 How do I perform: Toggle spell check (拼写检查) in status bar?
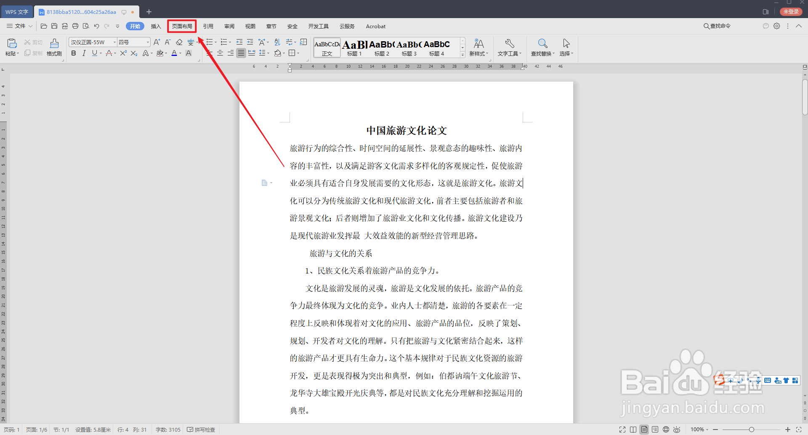201,430
